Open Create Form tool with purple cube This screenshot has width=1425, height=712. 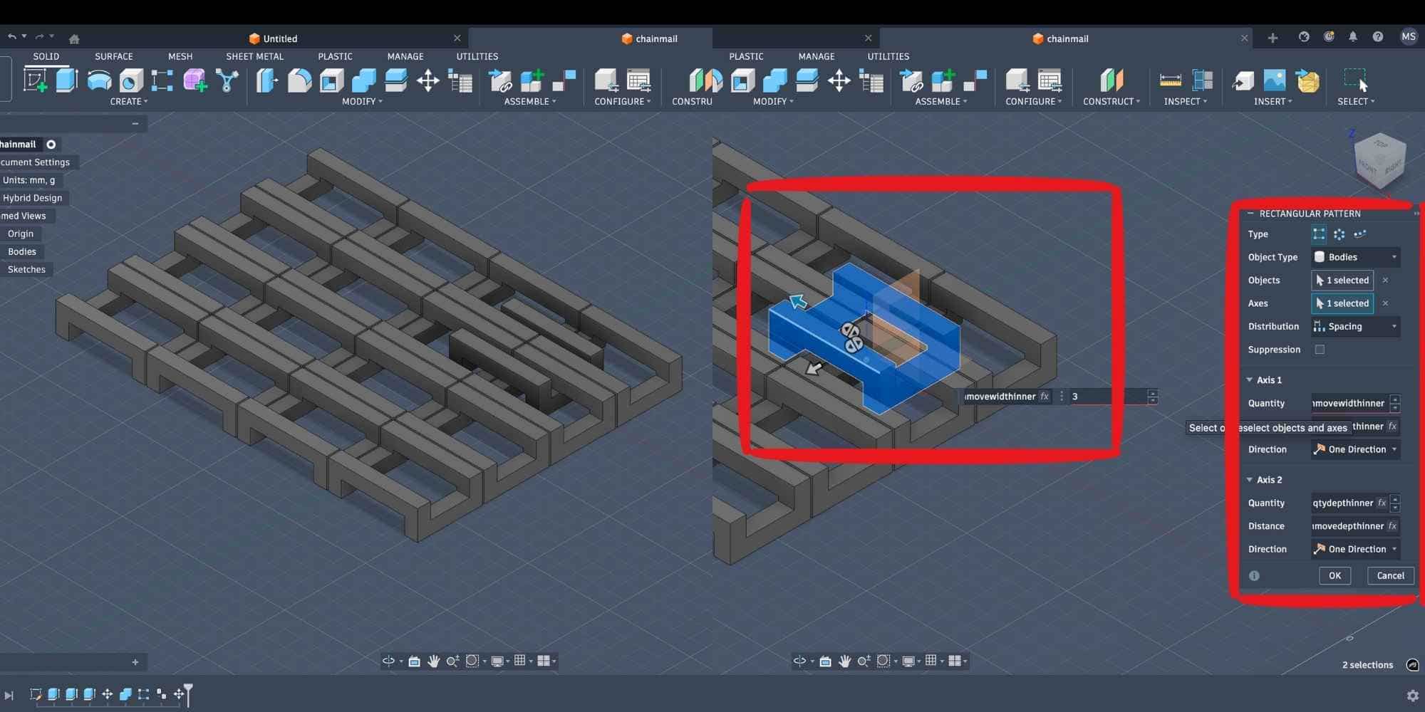click(x=195, y=80)
